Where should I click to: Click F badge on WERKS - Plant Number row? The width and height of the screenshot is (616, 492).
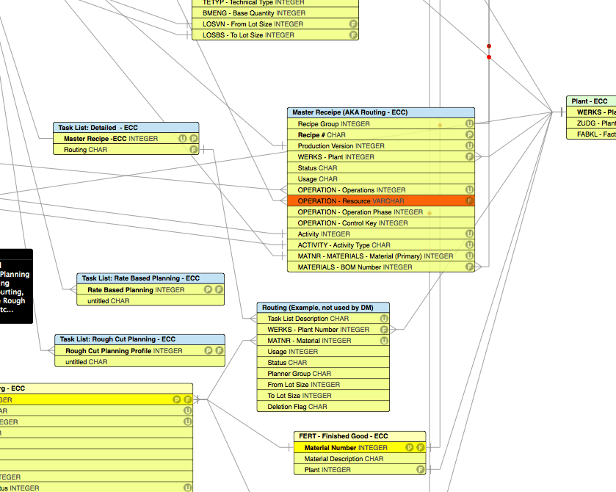384,329
